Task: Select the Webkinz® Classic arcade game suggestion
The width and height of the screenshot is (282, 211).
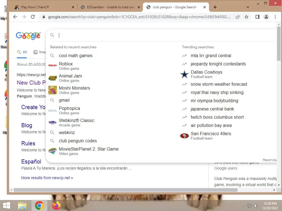Action: (77, 123)
